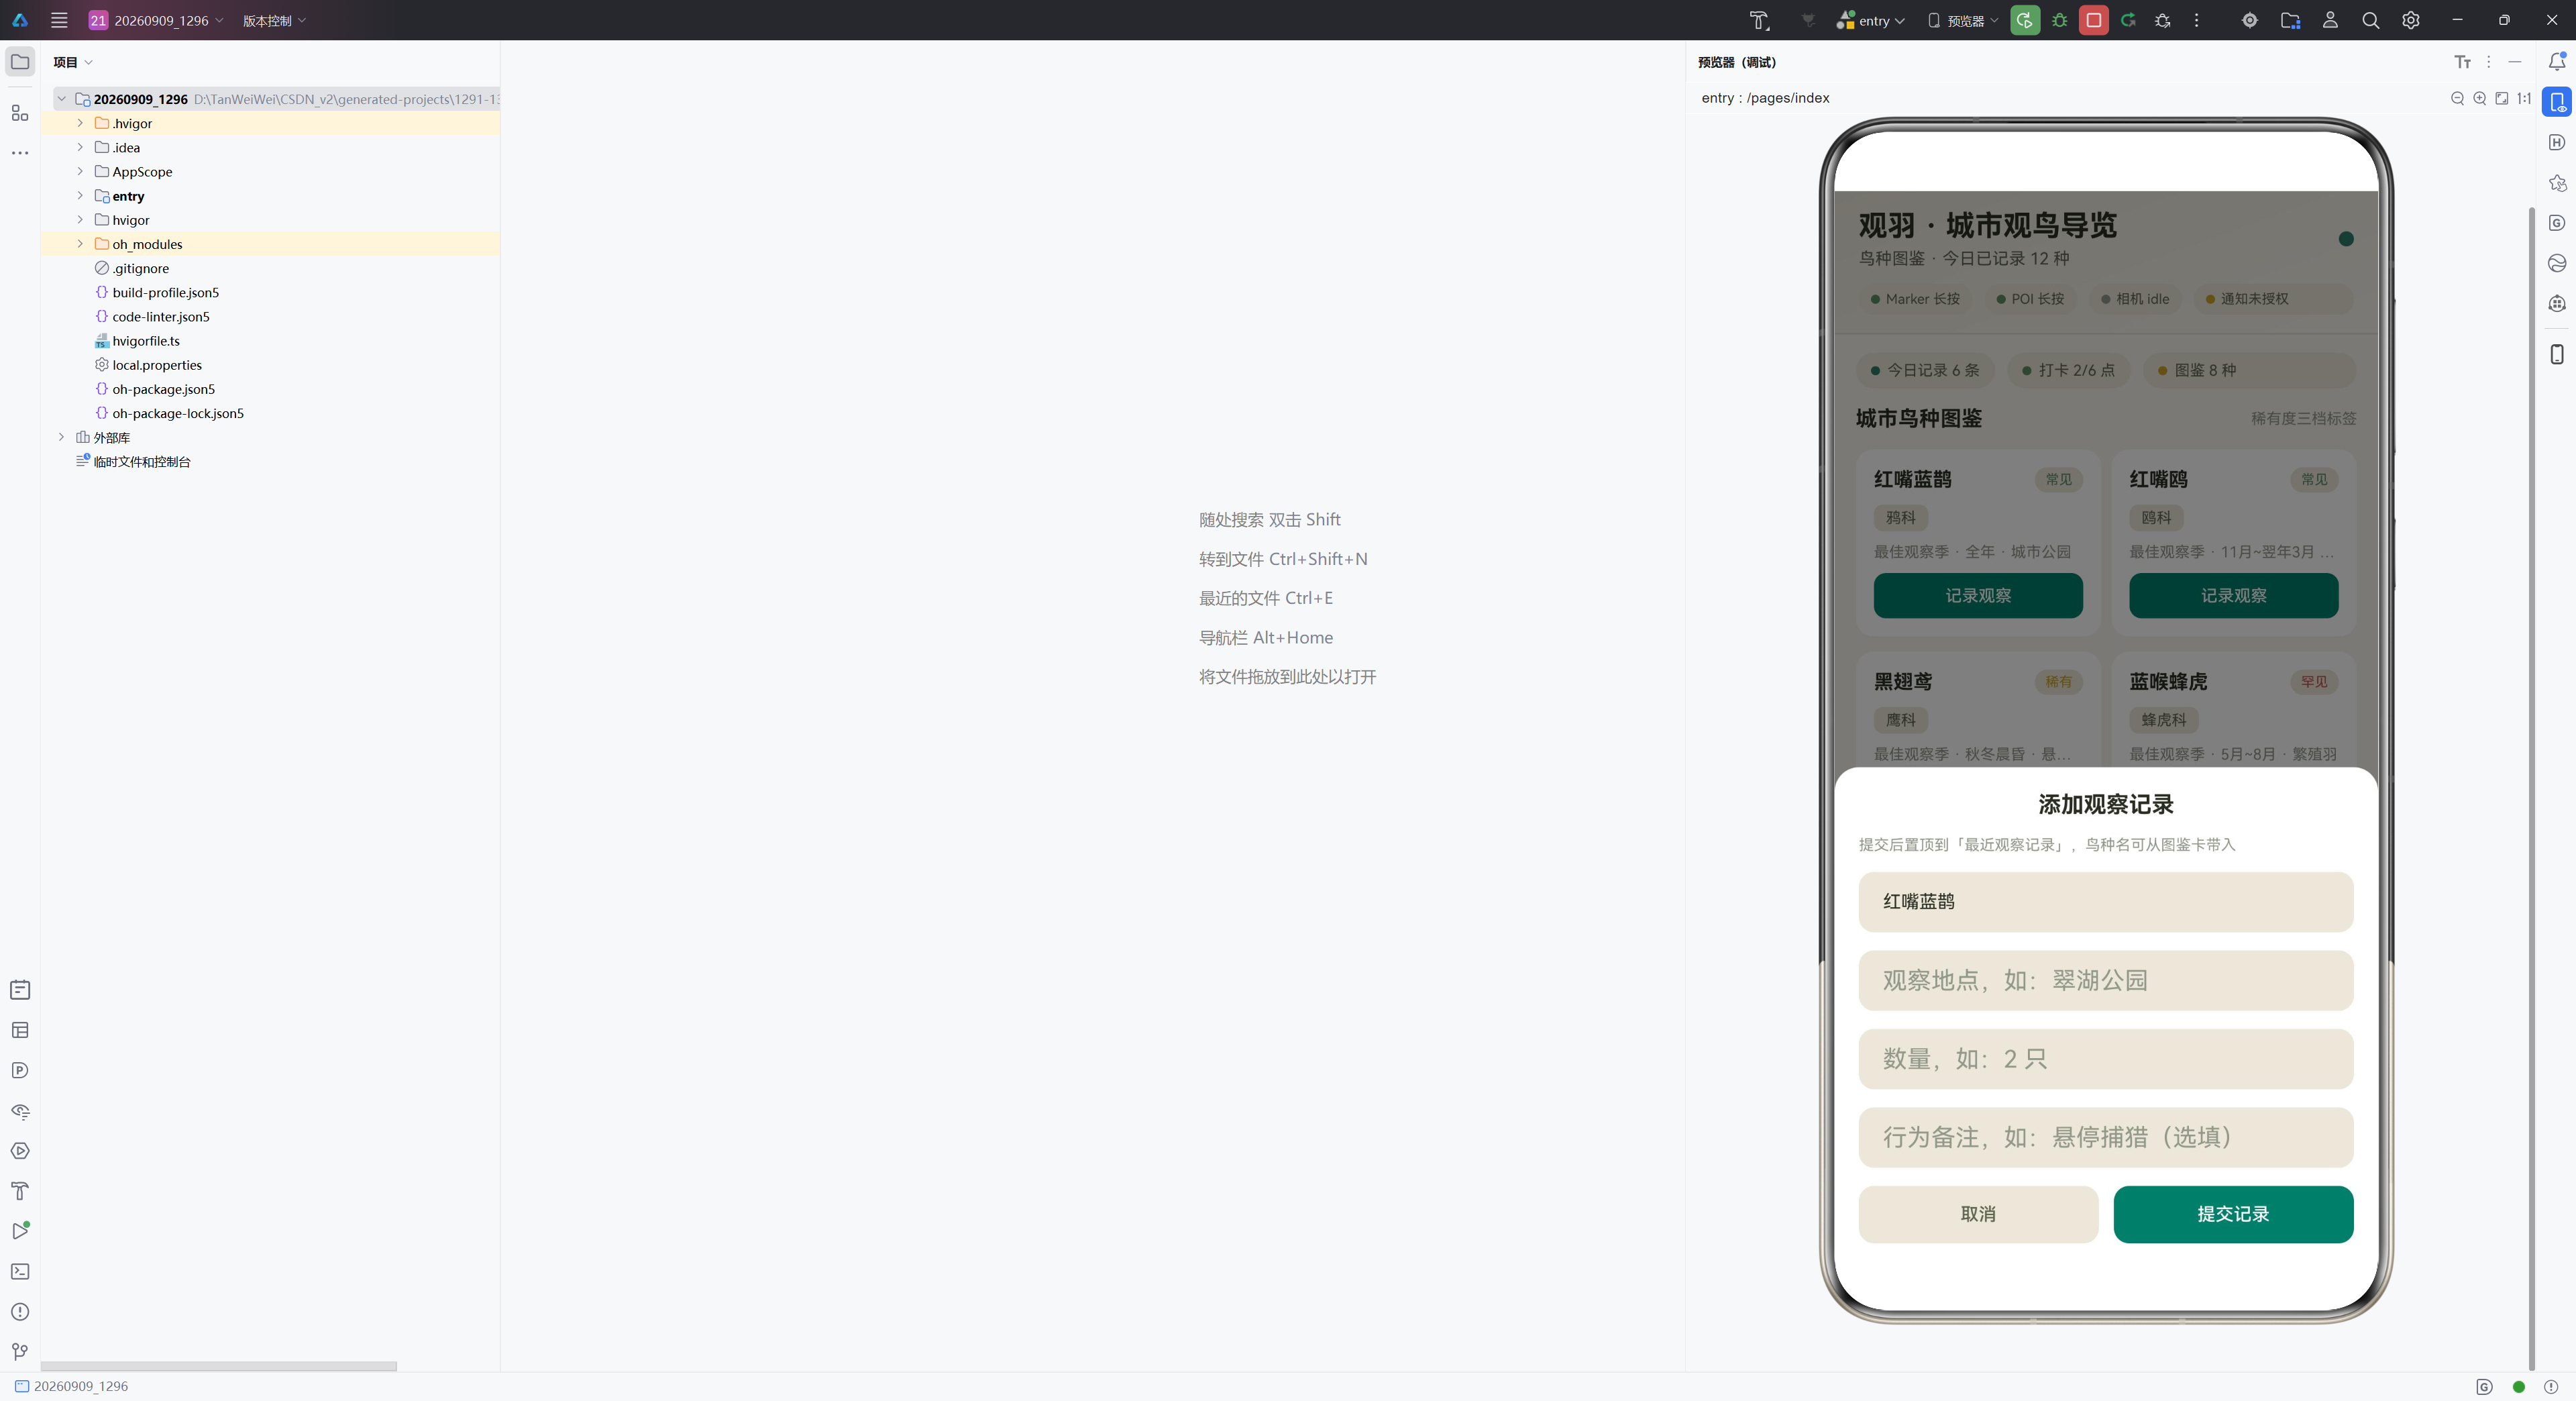The width and height of the screenshot is (2576, 1401).
Task: Expand the 外部库 node
Action: 61,437
